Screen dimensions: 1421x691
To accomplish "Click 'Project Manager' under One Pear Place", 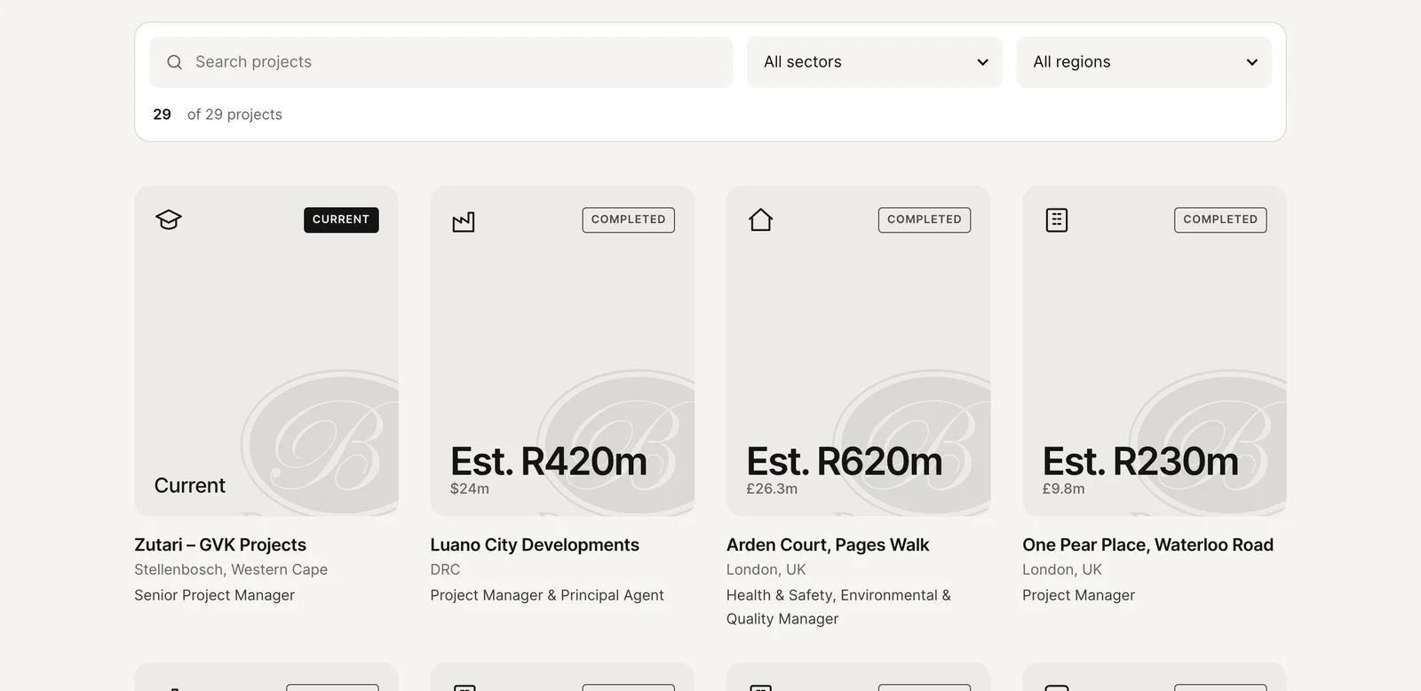I will 1079,595.
